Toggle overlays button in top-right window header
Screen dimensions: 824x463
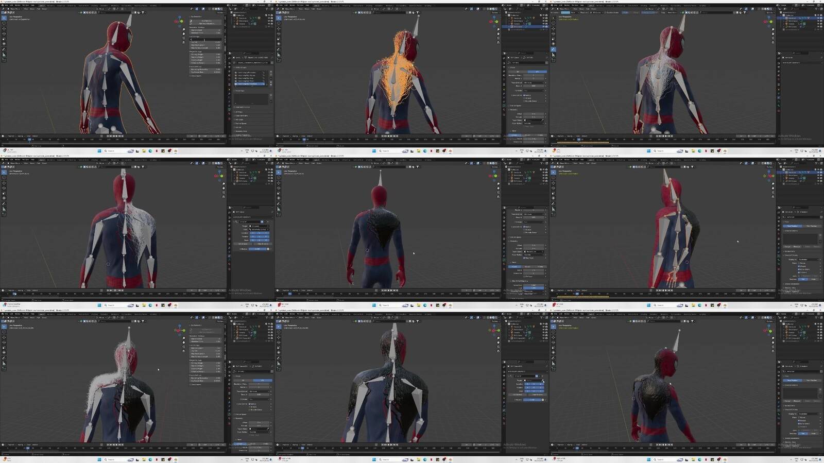coord(752,9)
